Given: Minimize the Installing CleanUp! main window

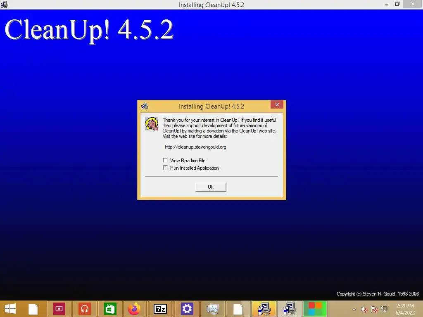Looking at the screenshot, I should (x=387, y=4).
